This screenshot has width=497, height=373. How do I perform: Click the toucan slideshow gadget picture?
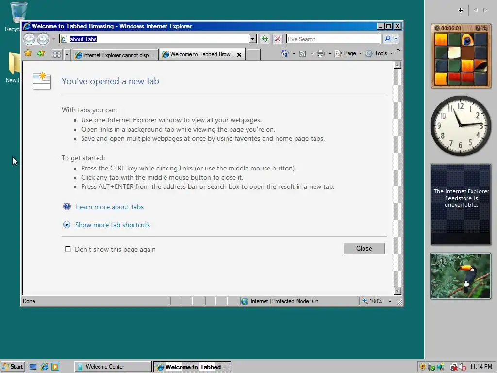point(461,276)
